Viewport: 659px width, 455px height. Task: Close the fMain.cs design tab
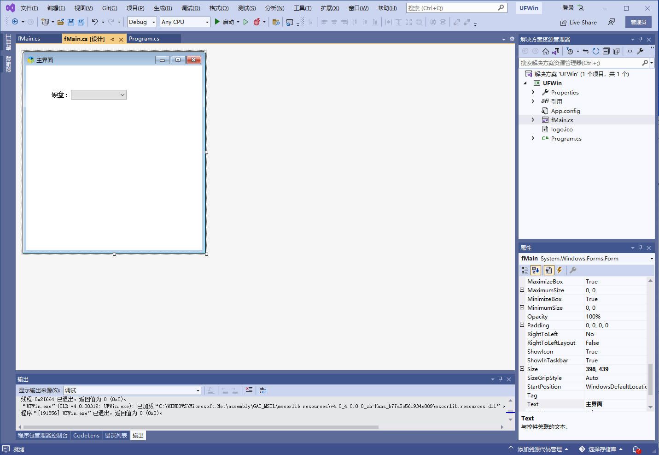[121, 39]
